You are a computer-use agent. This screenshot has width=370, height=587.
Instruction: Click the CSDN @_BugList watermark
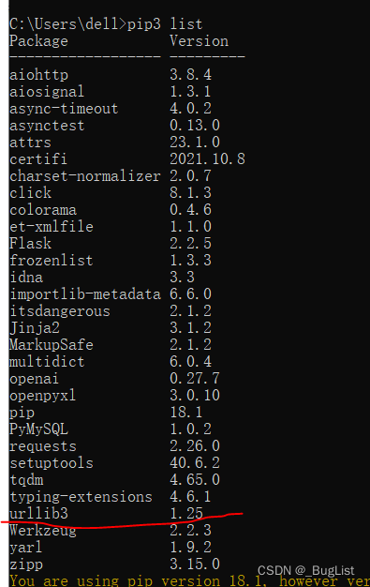(305, 570)
